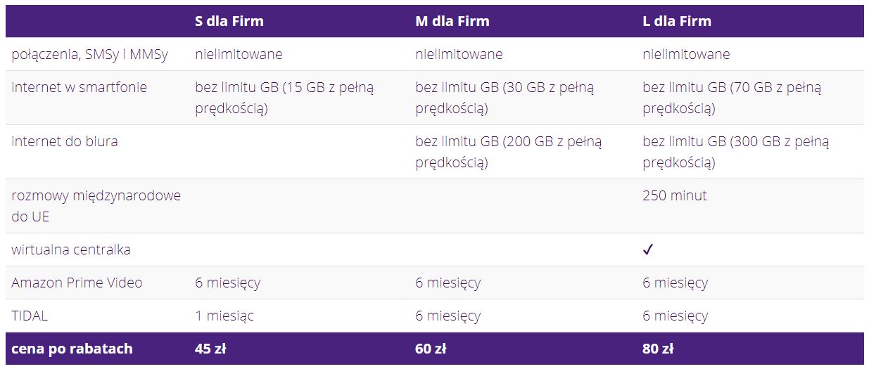Click the 80 zł price cell

[658, 349]
